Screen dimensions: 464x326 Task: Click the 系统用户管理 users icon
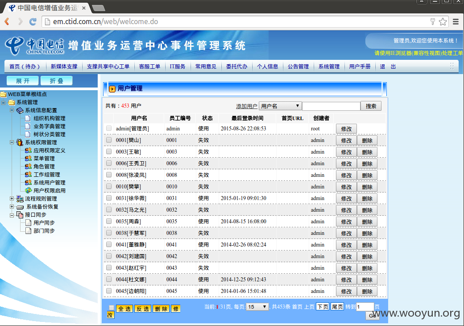click(28, 182)
